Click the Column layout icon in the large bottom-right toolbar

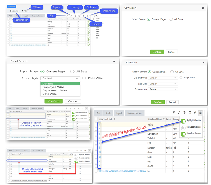coord(190,113)
